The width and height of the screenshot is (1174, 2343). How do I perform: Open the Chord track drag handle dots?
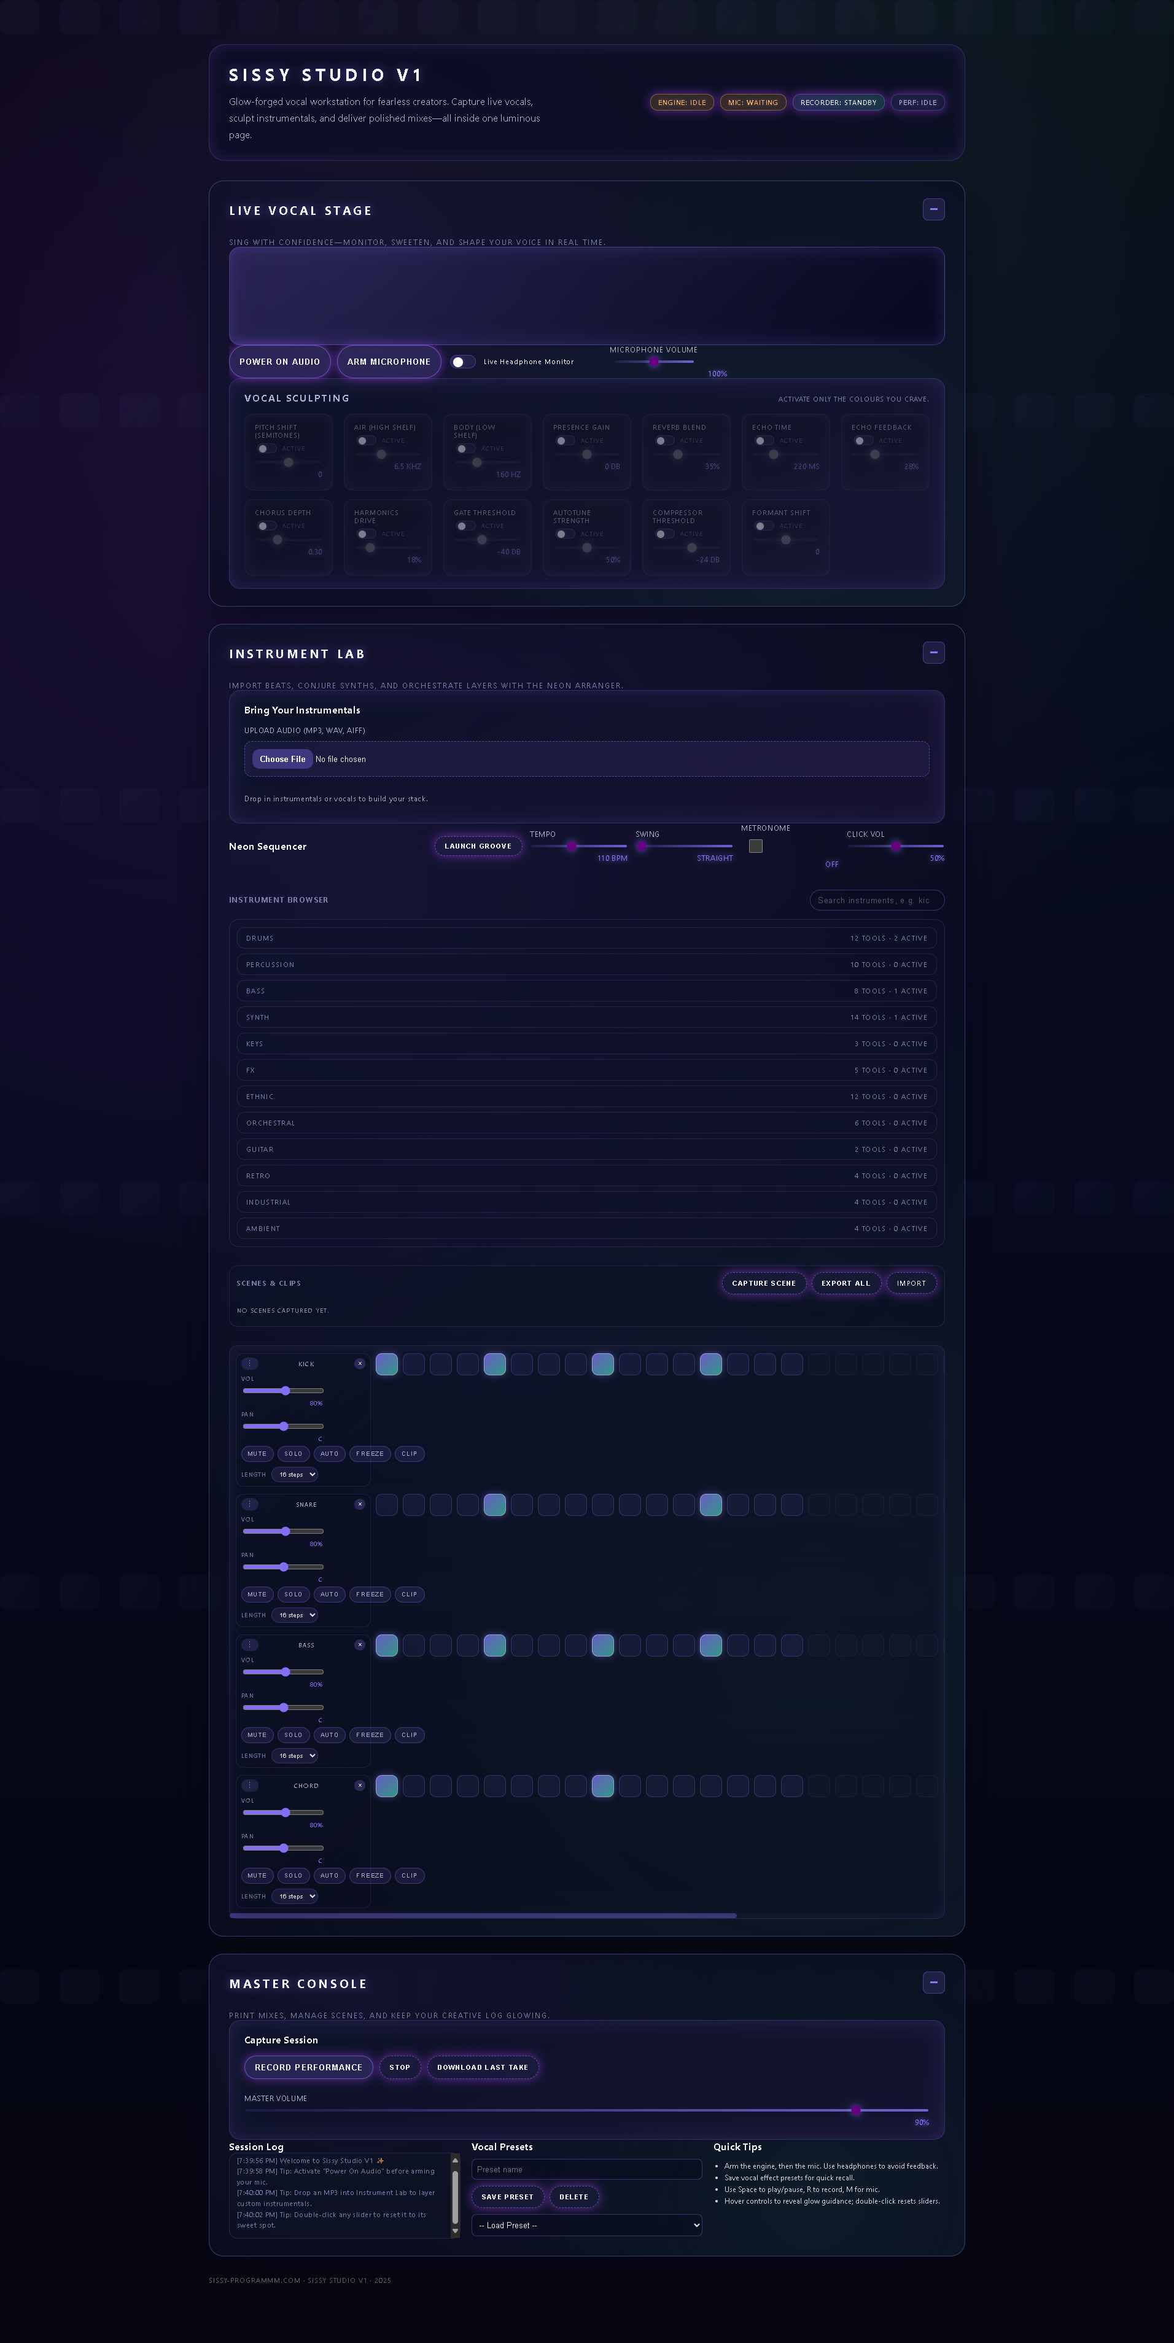250,1785
